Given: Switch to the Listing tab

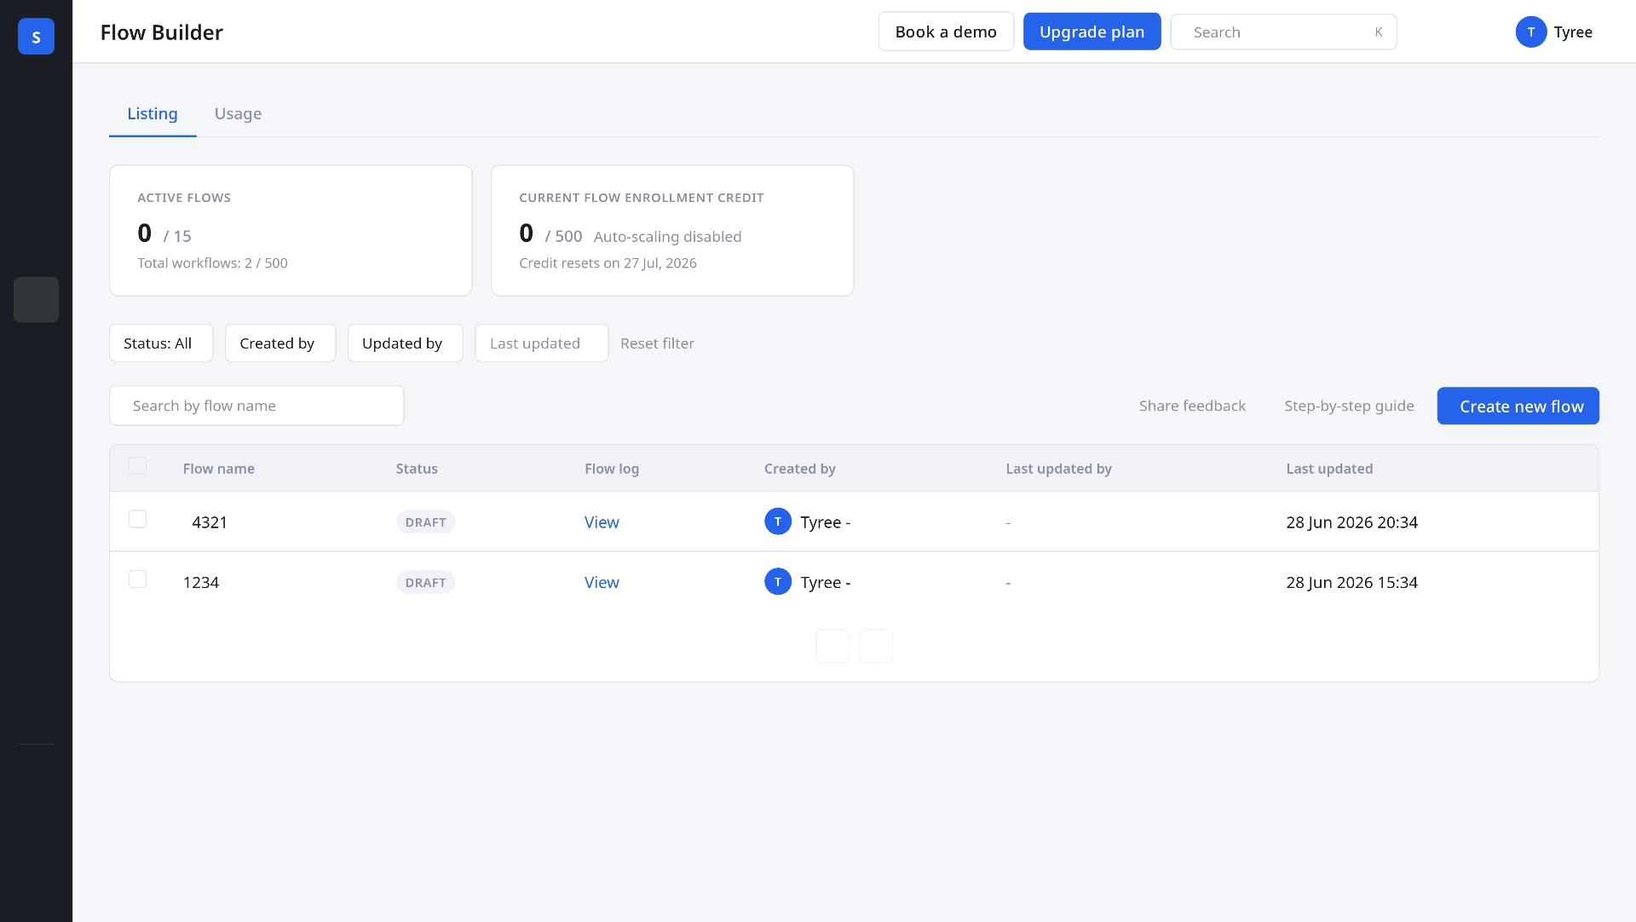Looking at the screenshot, I should tap(153, 113).
